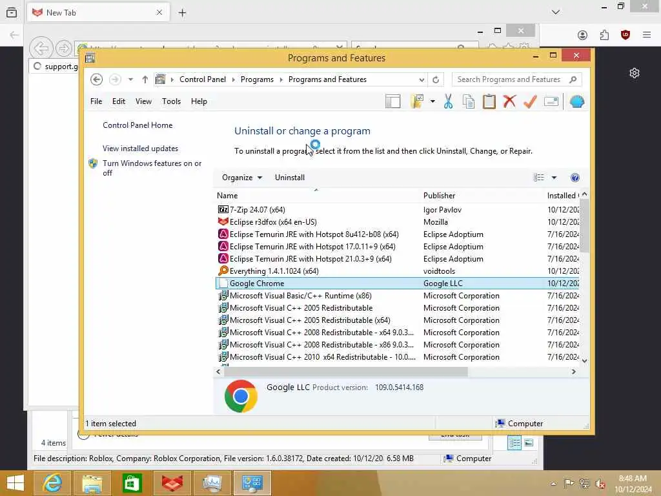The width and height of the screenshot is (661, 496).
Task: Expand the address bar history dropdown
Action: (x=422, y=79)
